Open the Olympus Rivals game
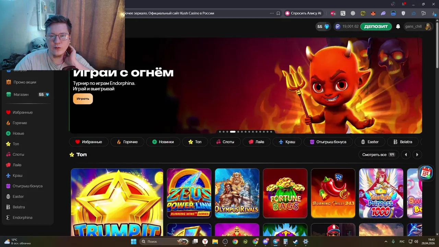Viewport: 439px width, 247px height. tap(237, 193)
